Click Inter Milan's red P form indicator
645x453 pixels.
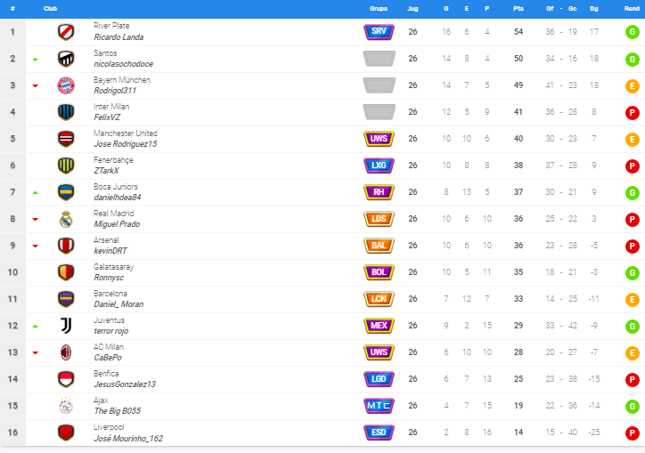tap(632, 112)
